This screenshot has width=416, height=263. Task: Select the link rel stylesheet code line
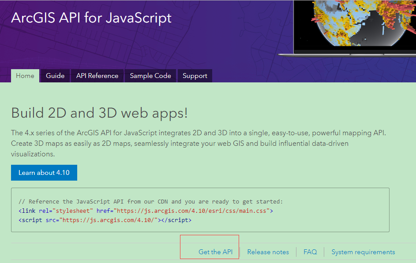[x=146, y=211]
